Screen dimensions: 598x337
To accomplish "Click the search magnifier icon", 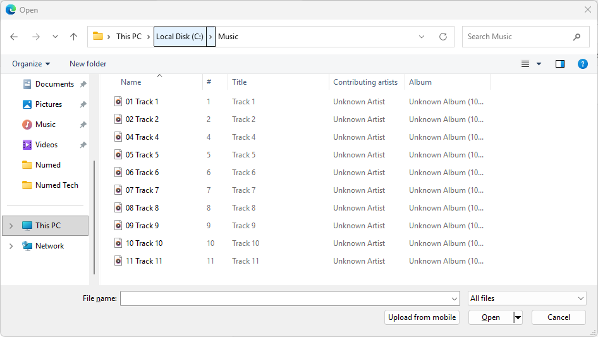I will [577, 37].
